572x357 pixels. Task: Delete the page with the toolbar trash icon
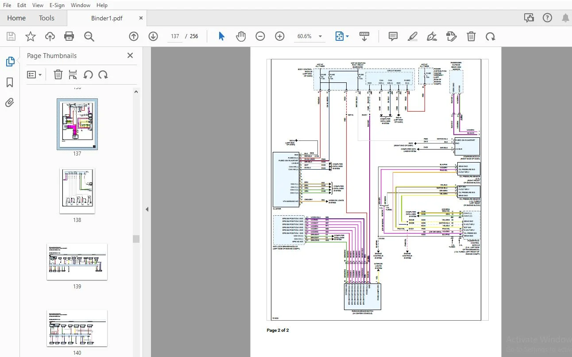tap(471, 36)
